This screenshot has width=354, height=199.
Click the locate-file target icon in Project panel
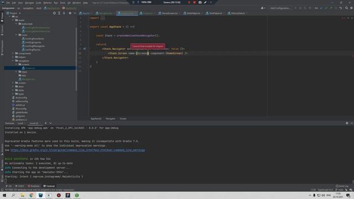pyautogui.click(x=54, y=13)
